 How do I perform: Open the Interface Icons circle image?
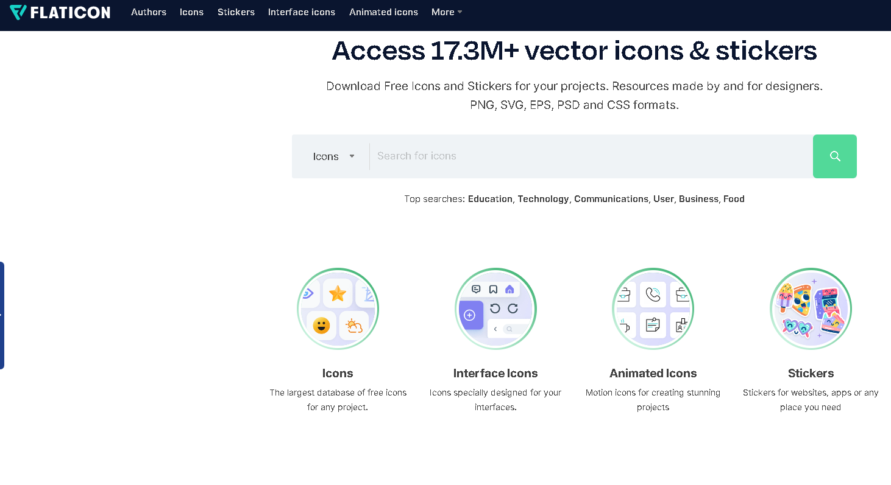click(495, 309)
